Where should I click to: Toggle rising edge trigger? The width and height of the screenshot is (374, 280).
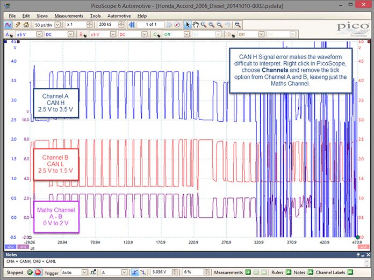point(135,272)
